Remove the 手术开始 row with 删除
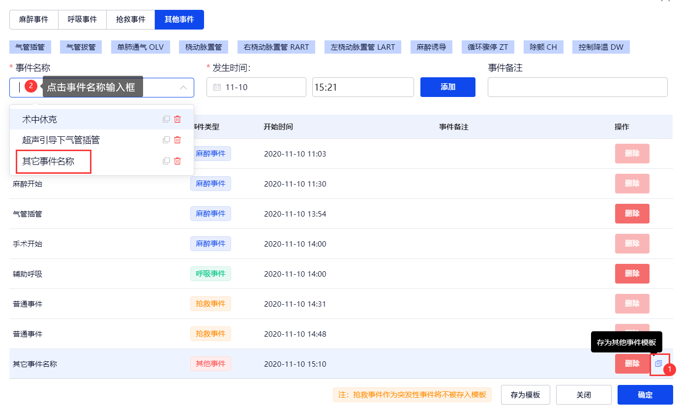This screenshot has width=681, height=412. [632, 244]
